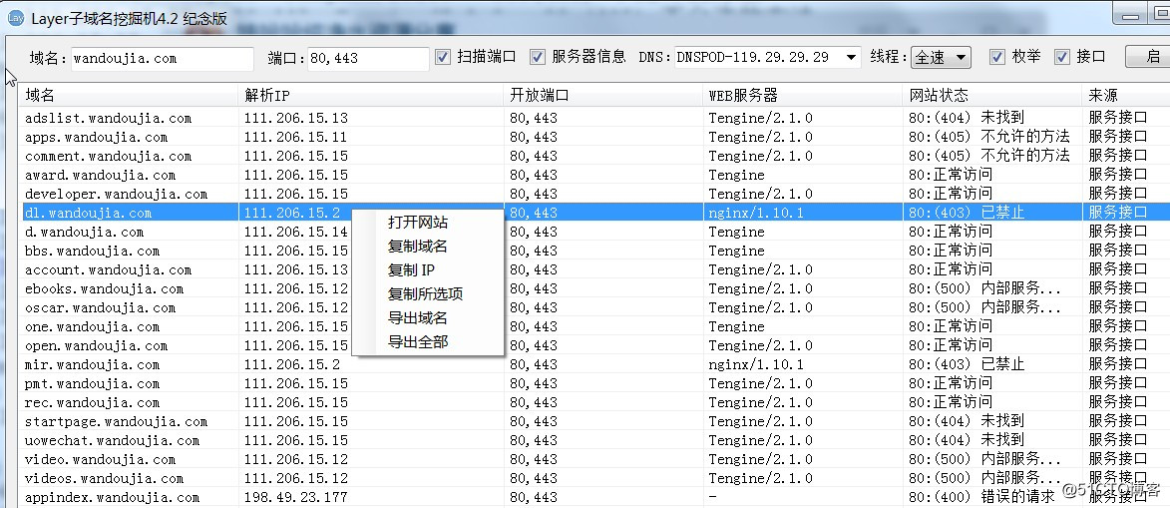This screenshot has width=1170, height=508.
Task: Open the 线程 speed dropdown
Action: pos(941,57)
